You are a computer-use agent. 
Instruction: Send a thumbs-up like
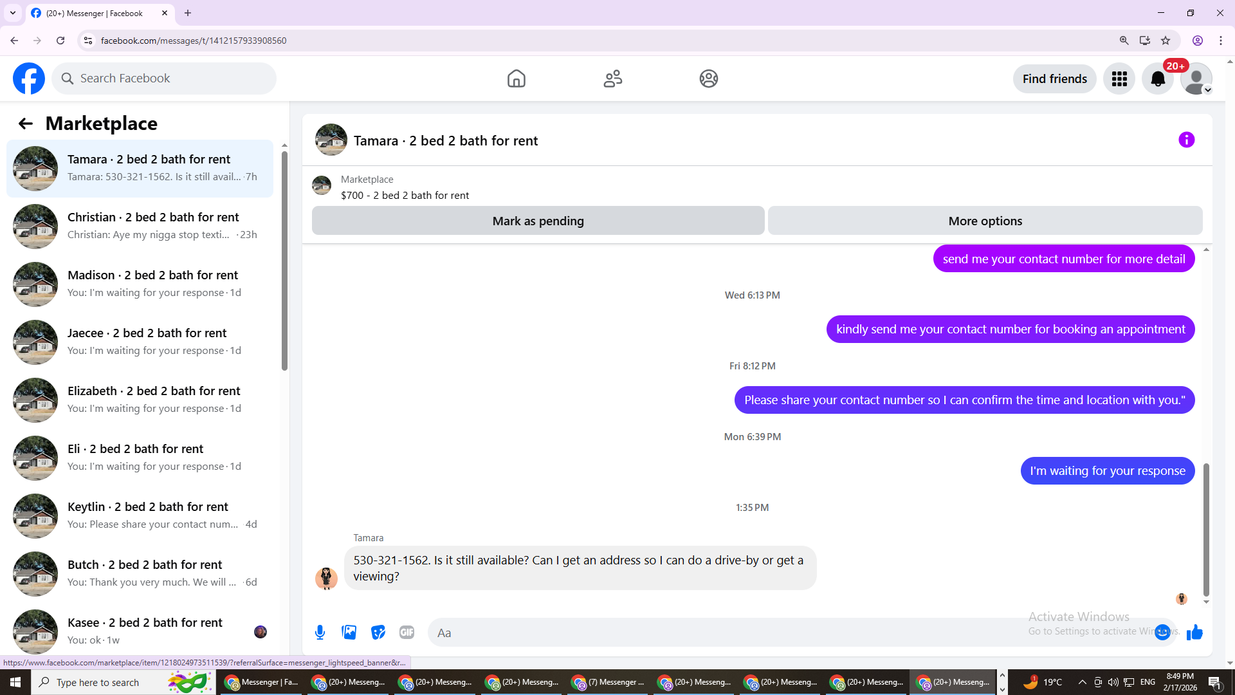point(1194,633)
